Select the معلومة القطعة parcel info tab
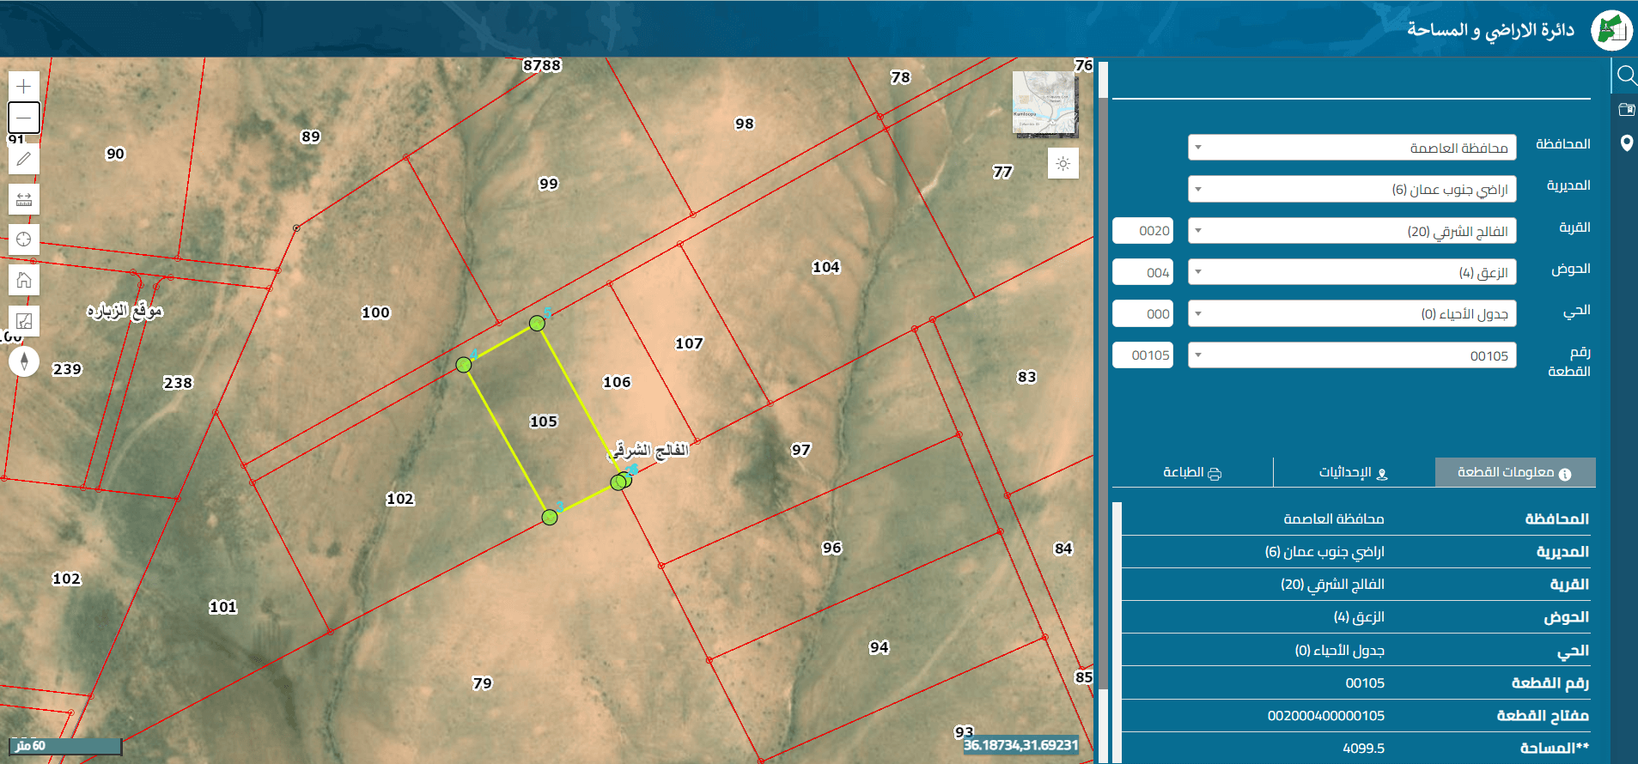This screenshot has width=1638, height=764. pos(1515,472)
